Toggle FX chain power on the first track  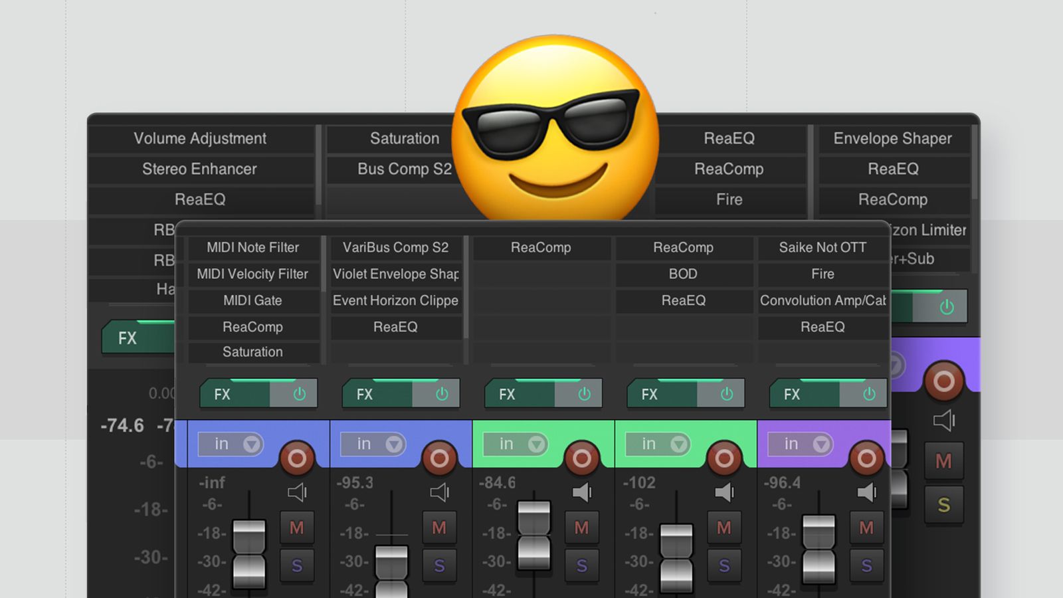click(x=298, y=394)
